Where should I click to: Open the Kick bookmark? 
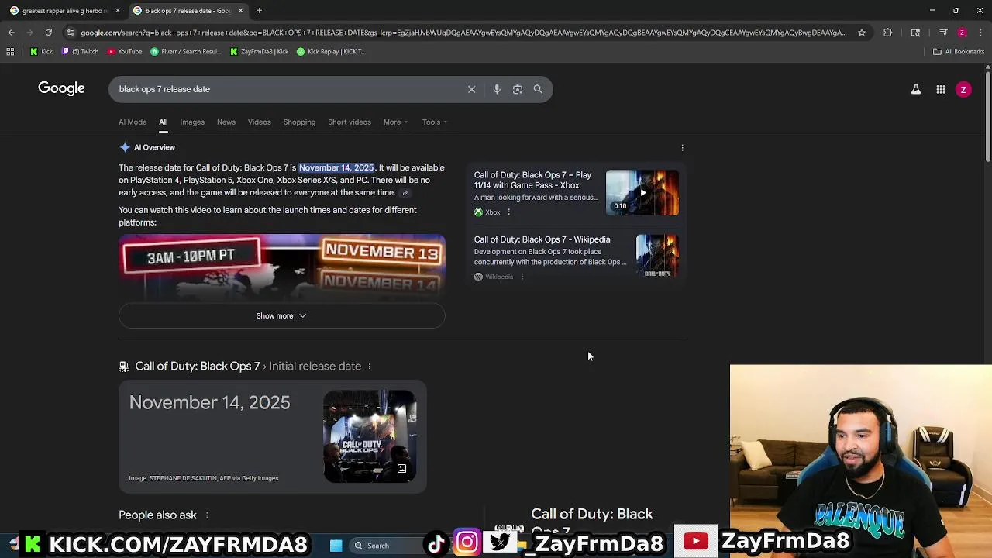pyautogui.click(x=41, y=52)
